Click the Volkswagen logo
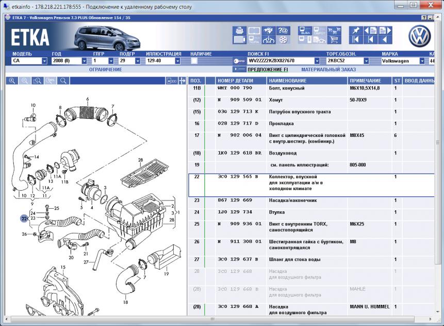The image size is (444, 326). [419, 36]
